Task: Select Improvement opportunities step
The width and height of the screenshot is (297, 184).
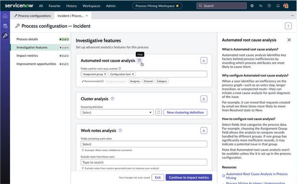Action: click(40, 64)
